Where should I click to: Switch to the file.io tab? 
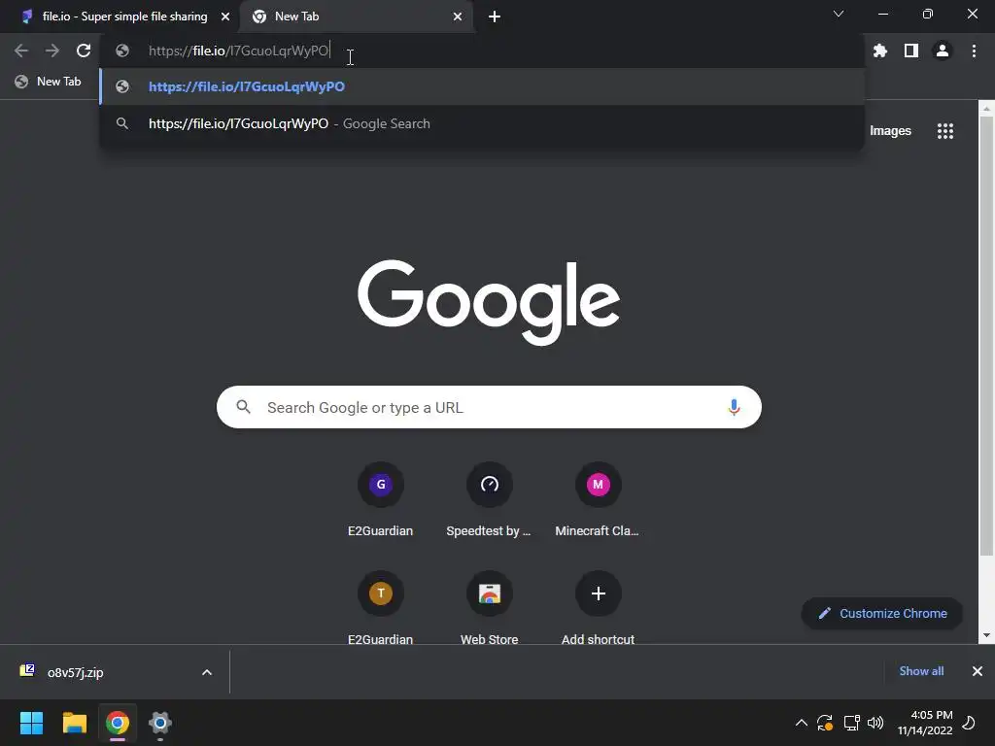125,17
